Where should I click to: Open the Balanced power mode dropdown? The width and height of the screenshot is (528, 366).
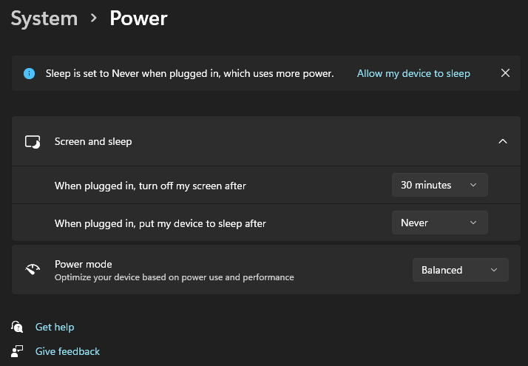[460, 270]
